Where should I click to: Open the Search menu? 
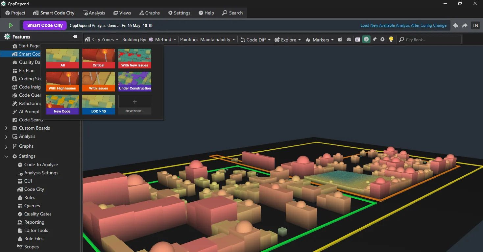232,13
